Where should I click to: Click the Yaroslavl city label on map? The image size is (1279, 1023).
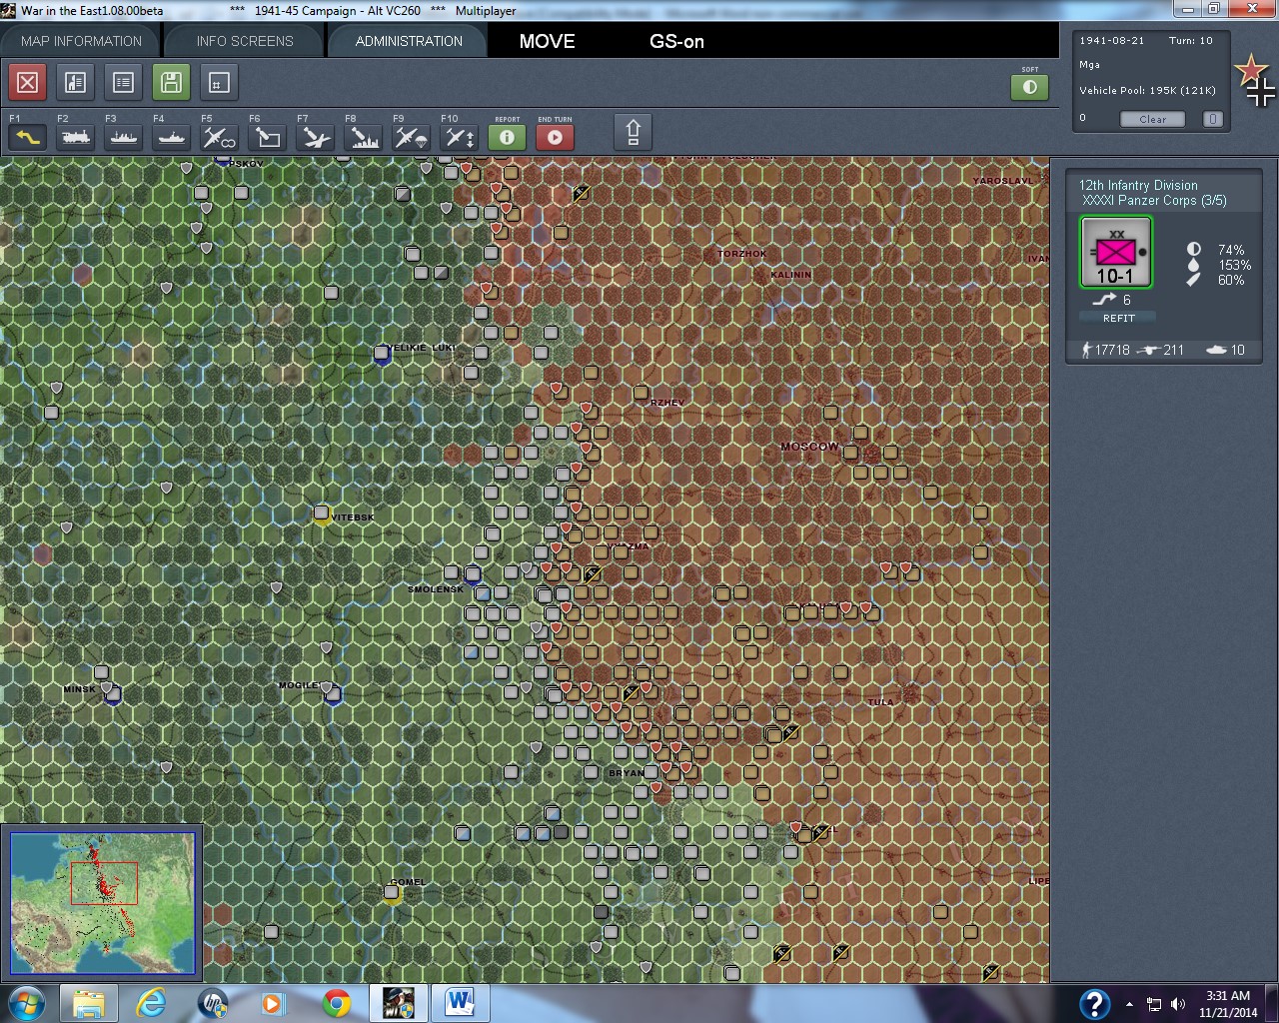point(1003,181)
